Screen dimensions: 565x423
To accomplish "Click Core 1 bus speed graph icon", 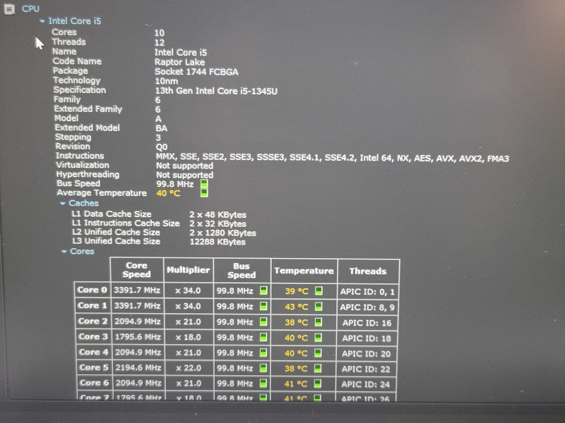I will tap(263, 306).
